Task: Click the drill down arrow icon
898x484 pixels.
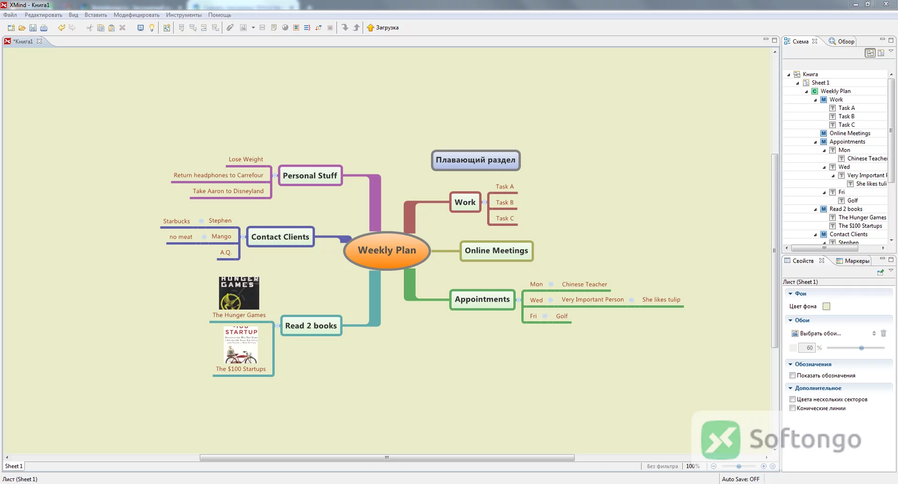Action: tap(345, 28)
